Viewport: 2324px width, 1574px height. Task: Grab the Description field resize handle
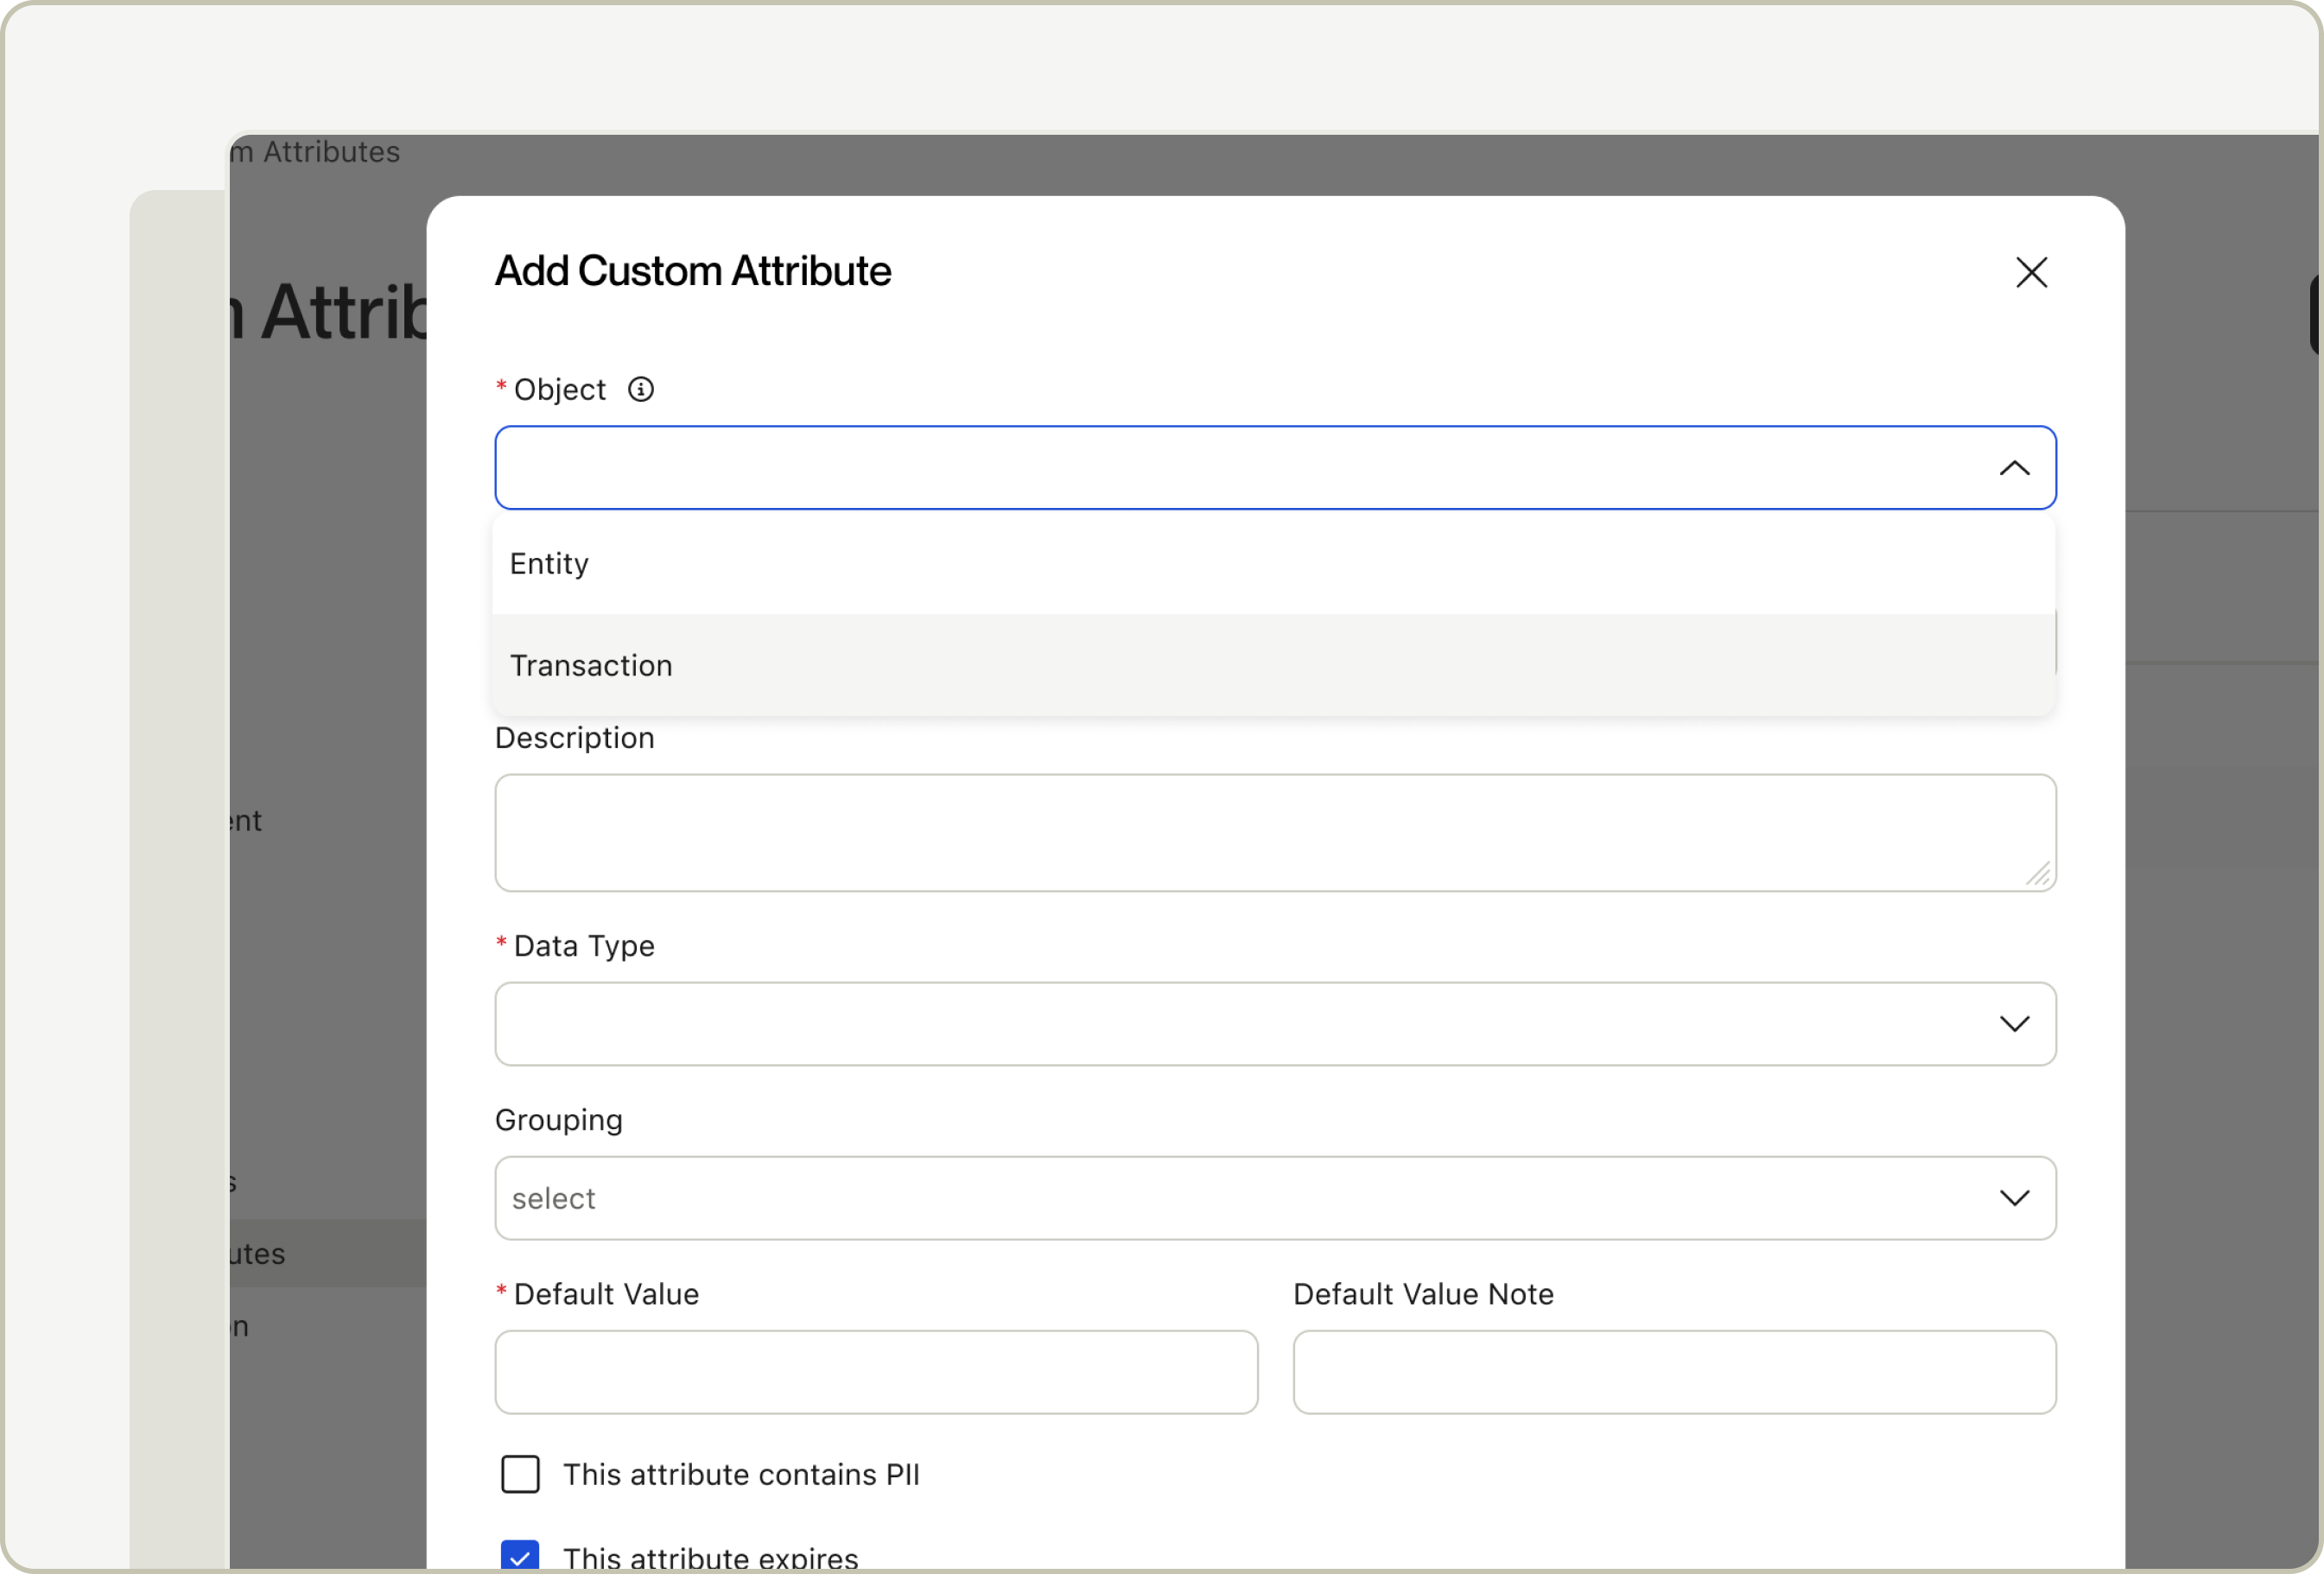[x=2038, y=875]
